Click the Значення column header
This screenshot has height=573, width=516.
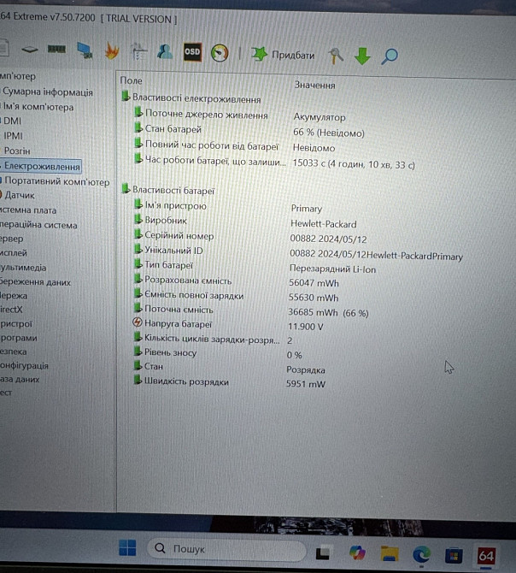pos(315,86)
